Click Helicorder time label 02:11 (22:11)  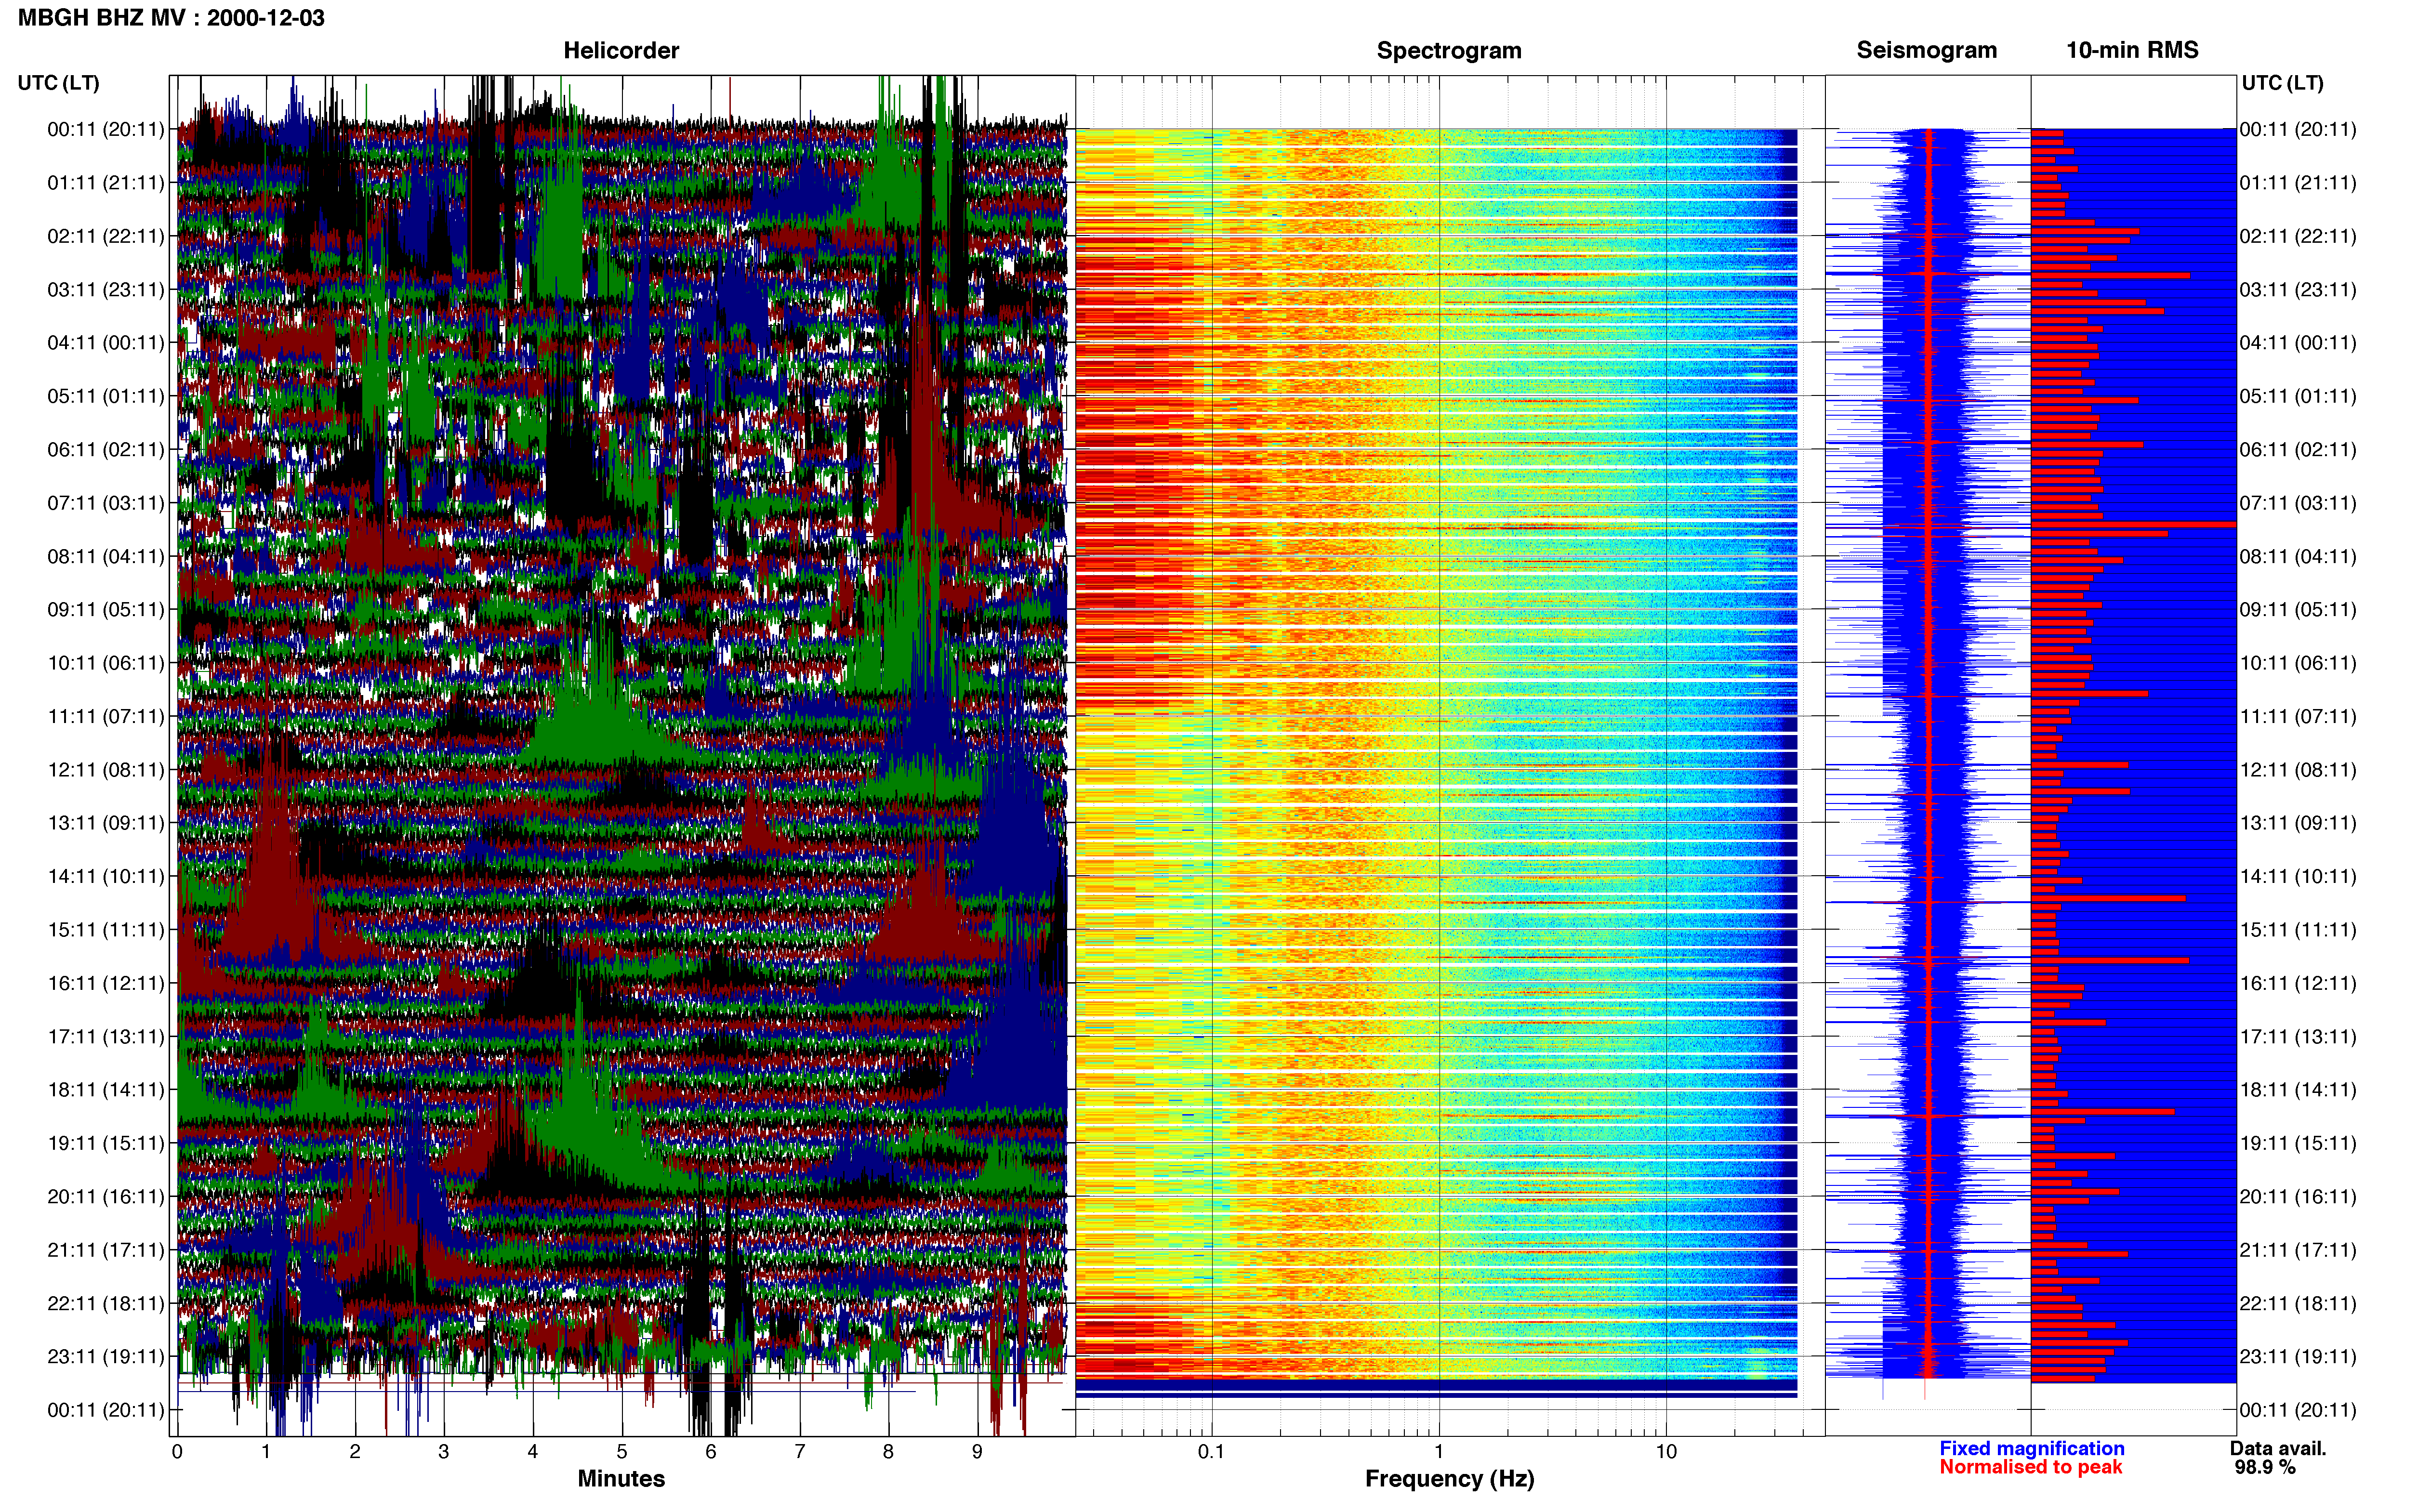coord(106,236)
